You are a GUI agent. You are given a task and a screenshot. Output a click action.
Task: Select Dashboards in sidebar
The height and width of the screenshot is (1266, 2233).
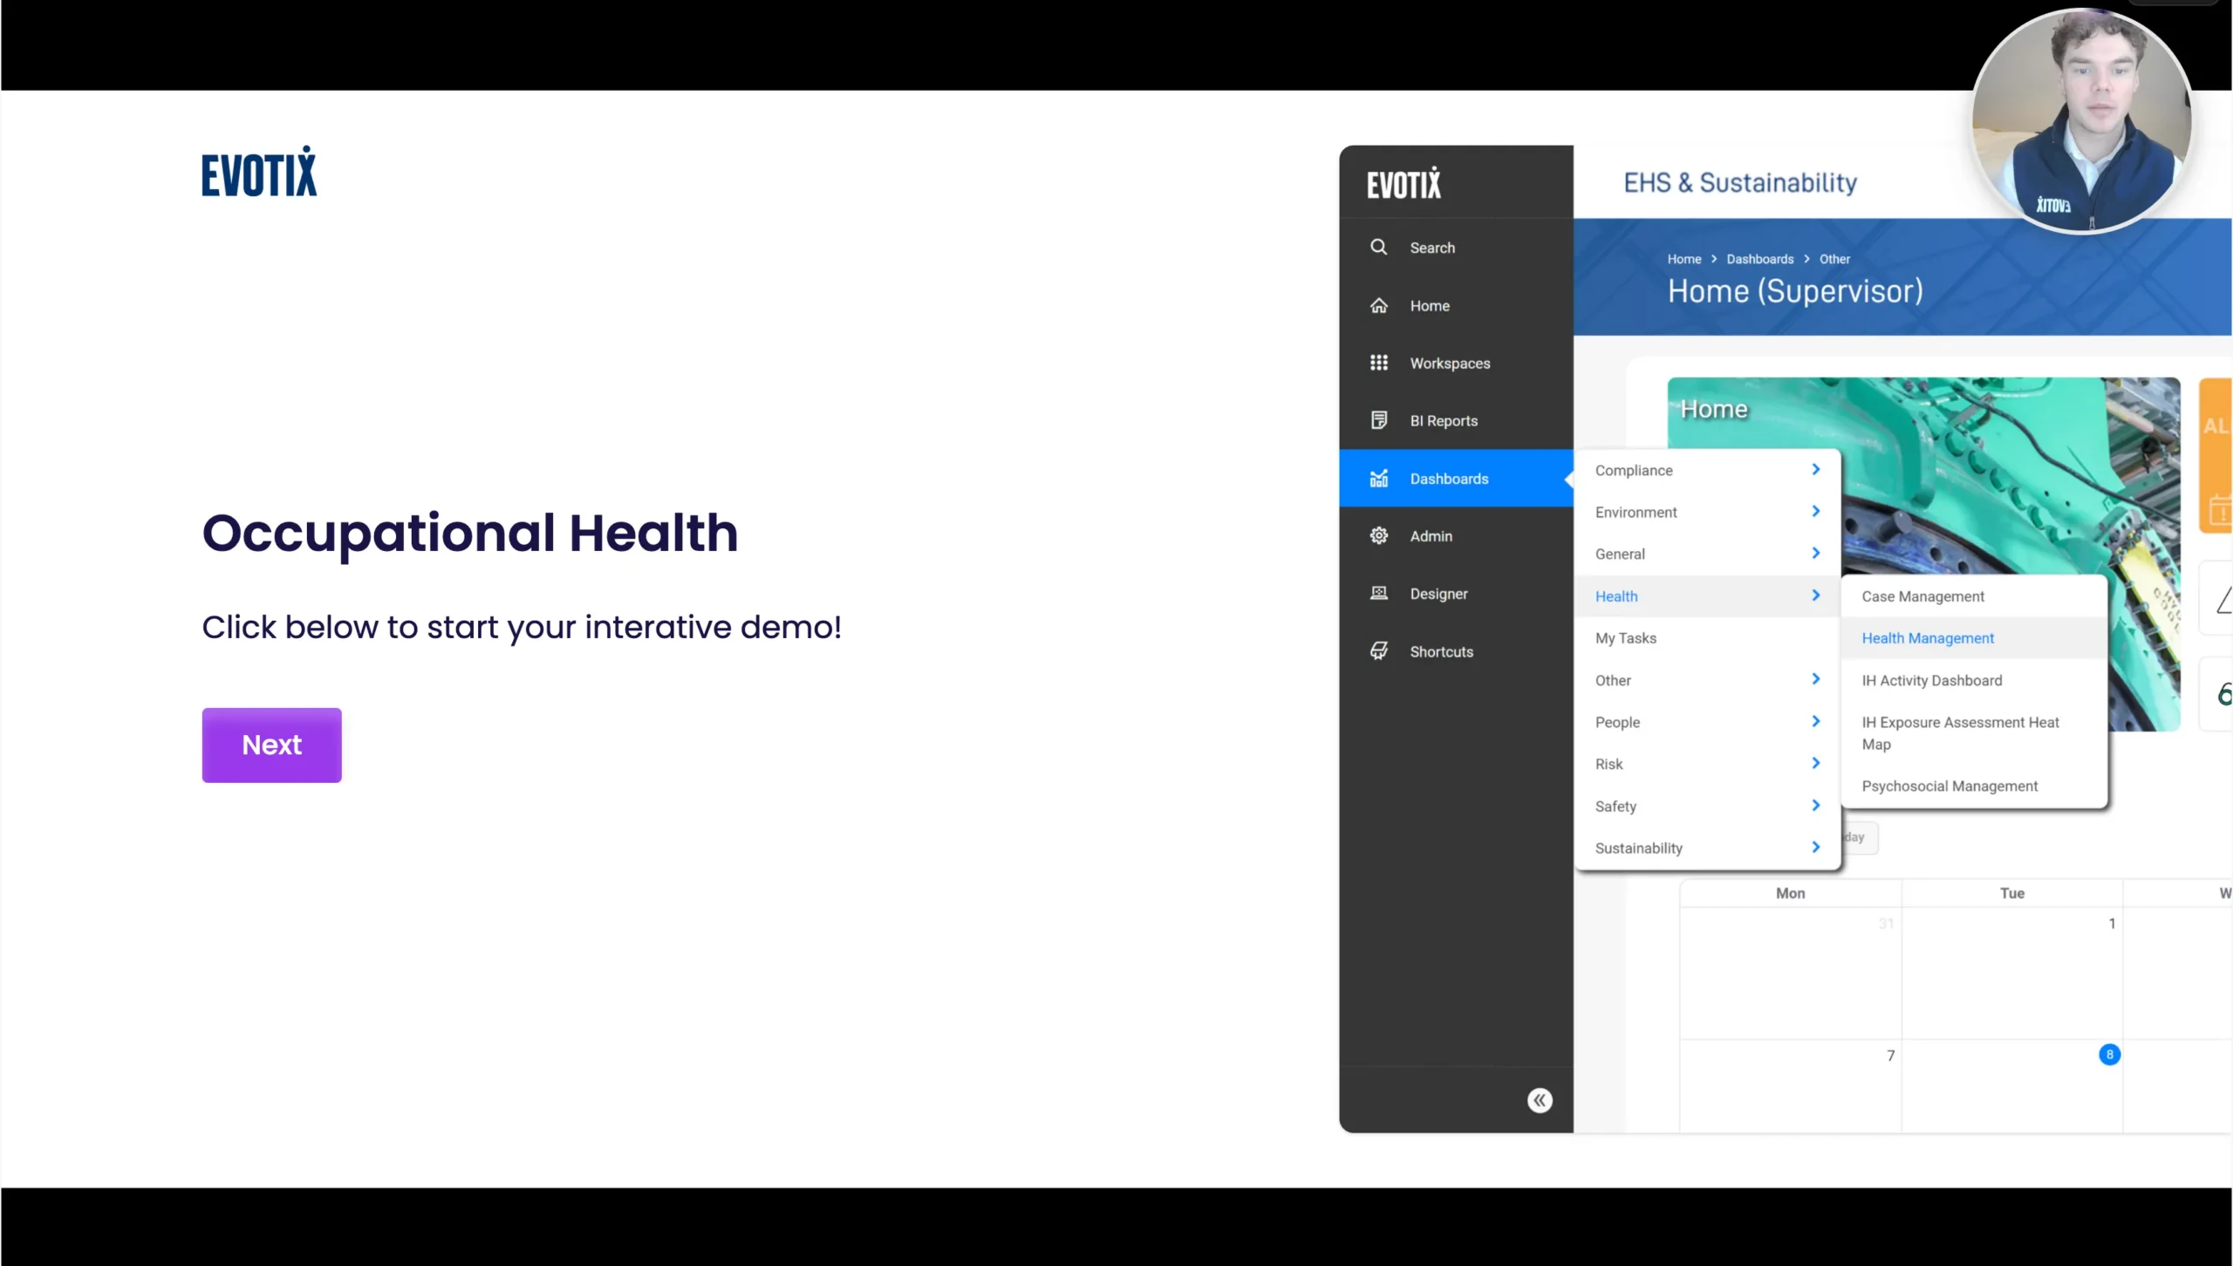[1456, 478]
